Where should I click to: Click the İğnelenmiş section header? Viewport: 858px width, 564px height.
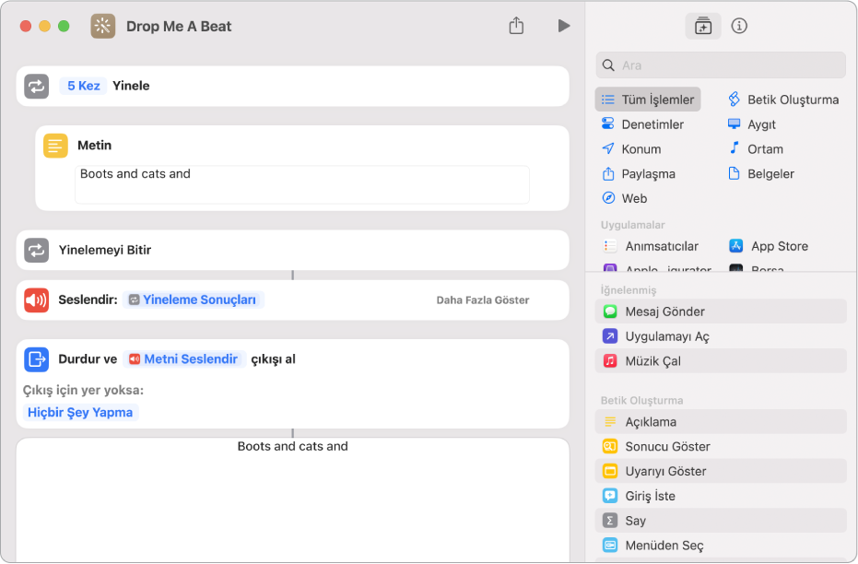coord(629,290)
